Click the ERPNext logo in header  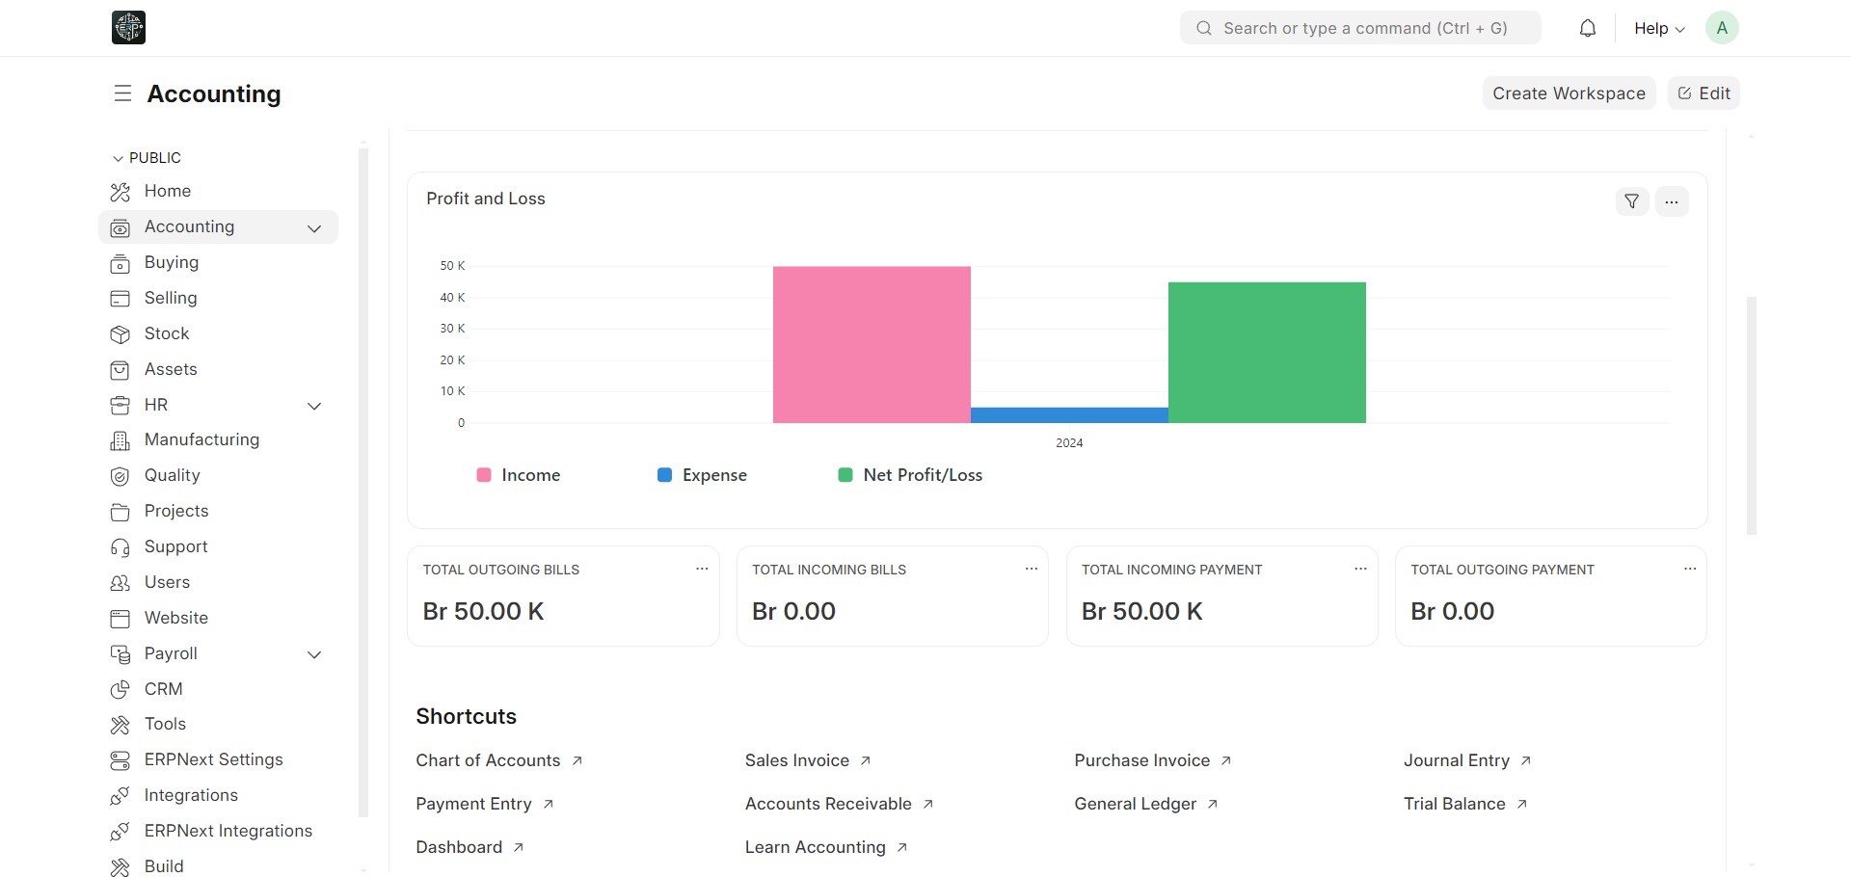pyautogui.click(x=128, y=28)
